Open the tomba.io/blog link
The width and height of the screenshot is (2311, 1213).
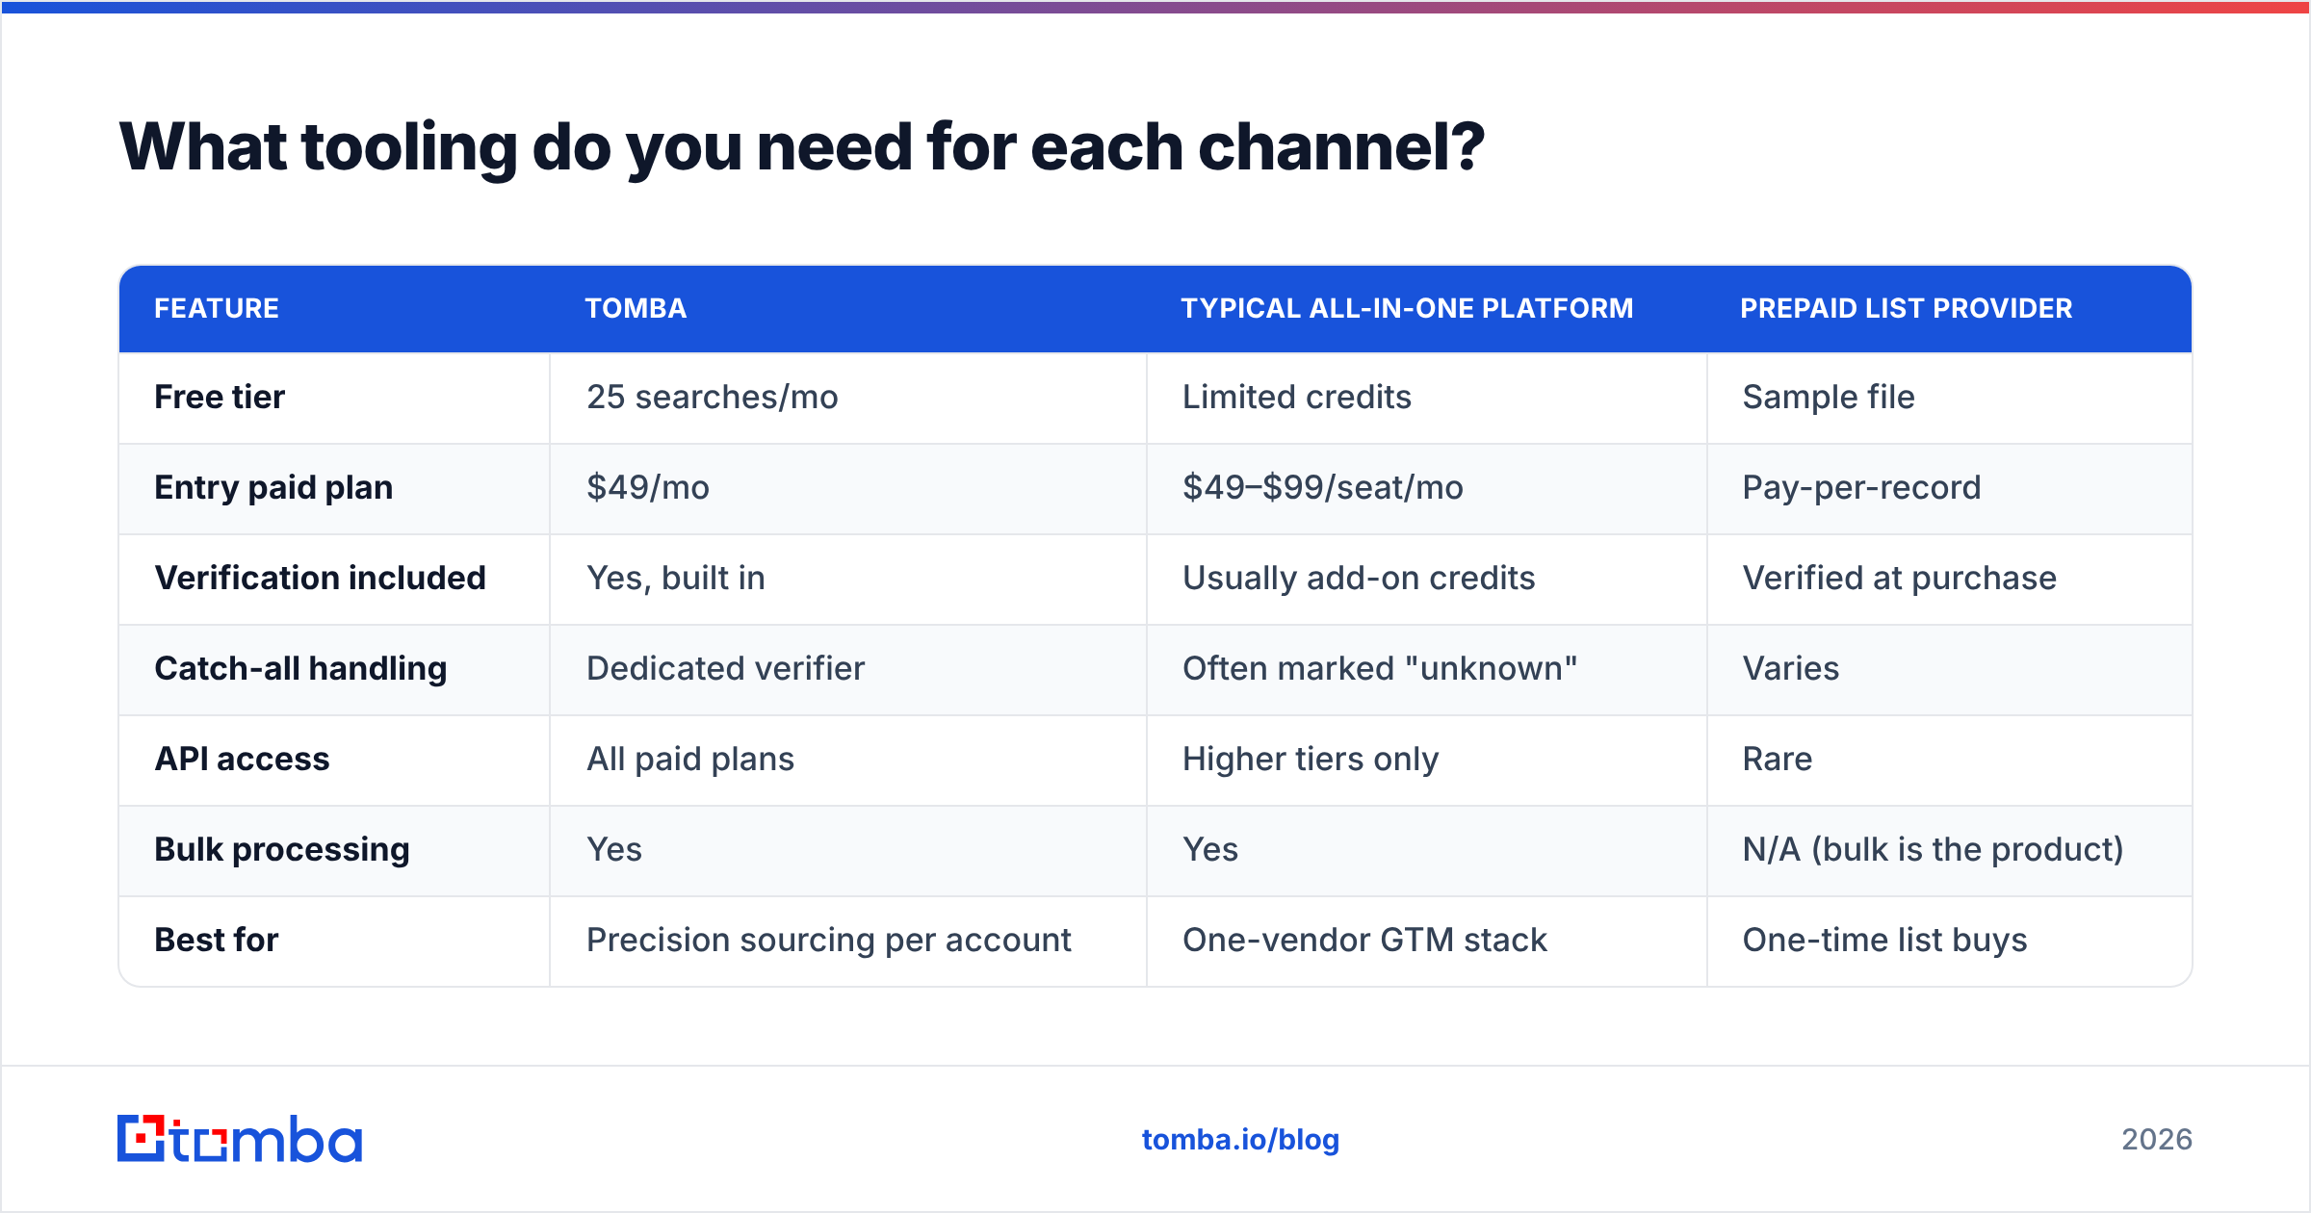click(1240, 1140)
